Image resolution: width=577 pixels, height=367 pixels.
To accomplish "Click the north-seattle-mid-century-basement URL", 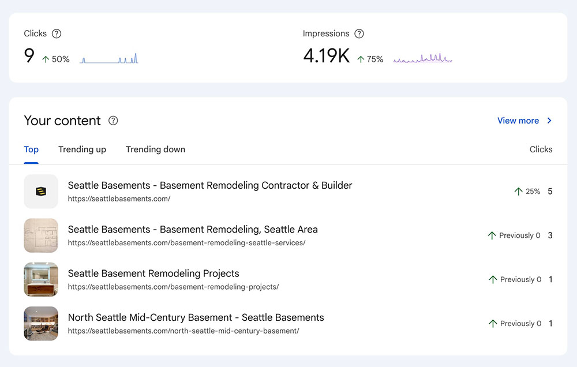I will pyautogui.click(x=183, y=331).
